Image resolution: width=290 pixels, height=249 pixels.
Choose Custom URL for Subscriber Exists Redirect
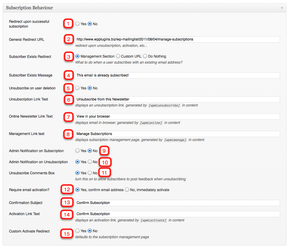(118, 56)
